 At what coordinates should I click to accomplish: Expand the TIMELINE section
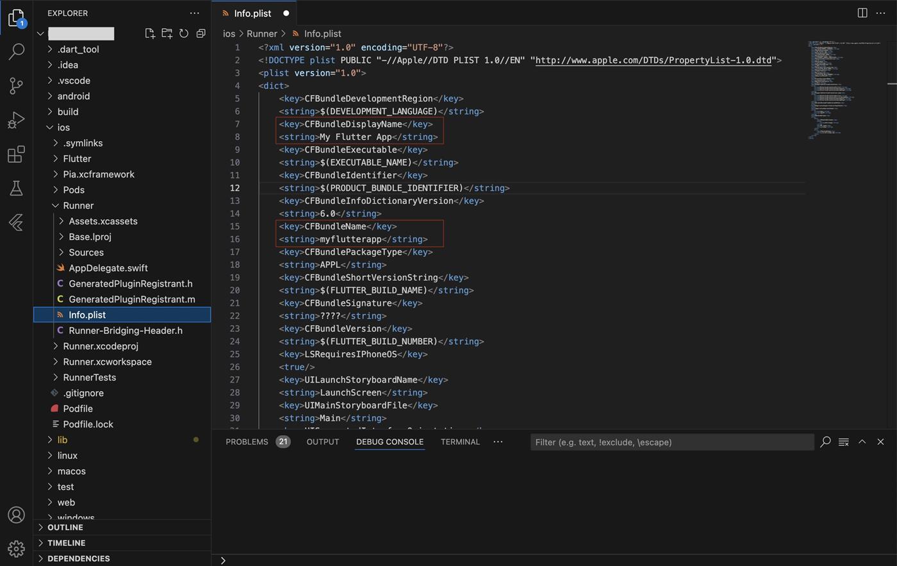click(x=122, y=543)
